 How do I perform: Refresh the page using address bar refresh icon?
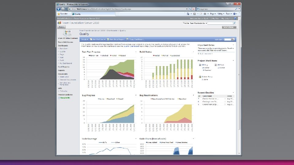pos(190,9)
